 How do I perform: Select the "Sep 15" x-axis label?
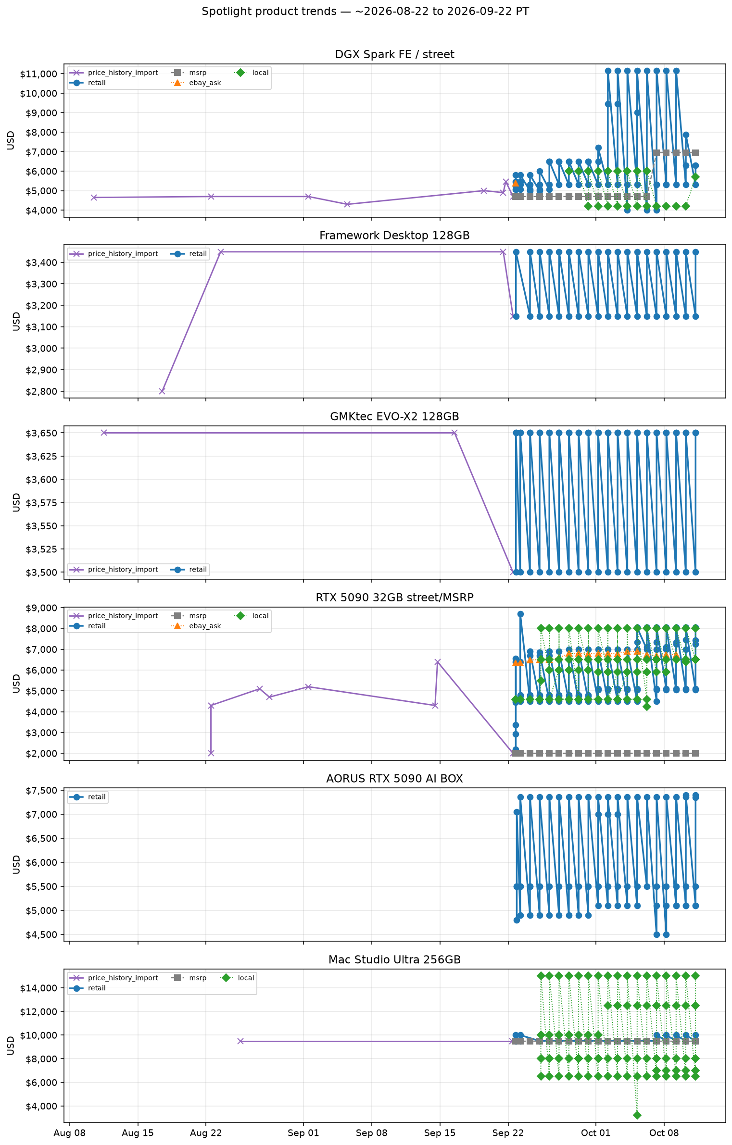click(440, 1133)
